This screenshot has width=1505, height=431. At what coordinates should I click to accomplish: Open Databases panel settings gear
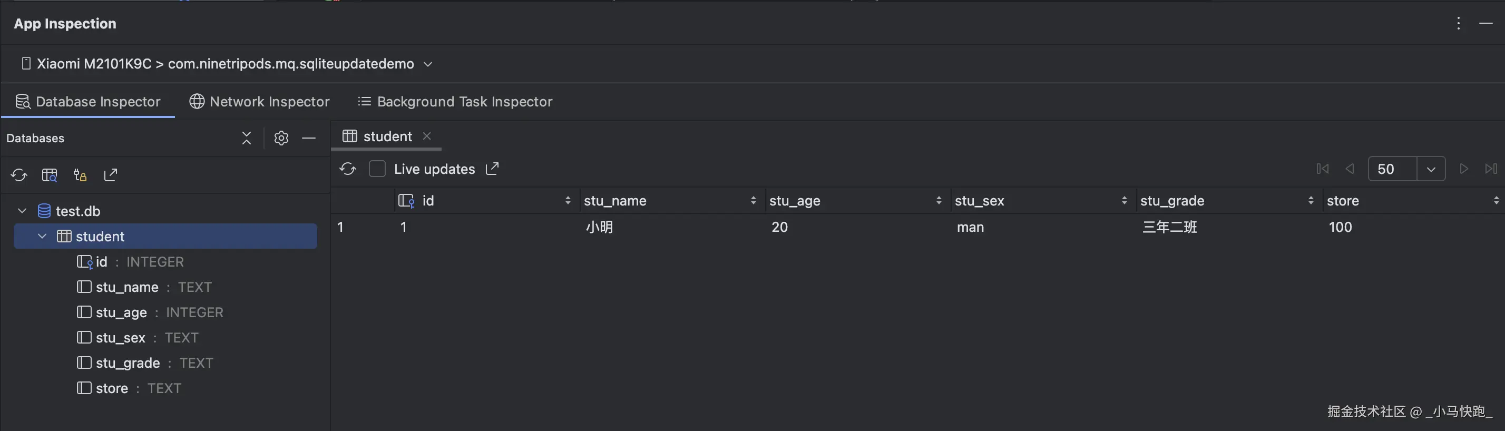[x=281, y=138]
